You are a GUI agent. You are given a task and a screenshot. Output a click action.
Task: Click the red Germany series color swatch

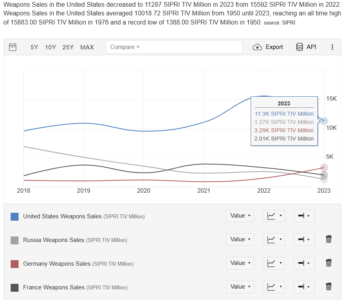[x=15, y=264]
